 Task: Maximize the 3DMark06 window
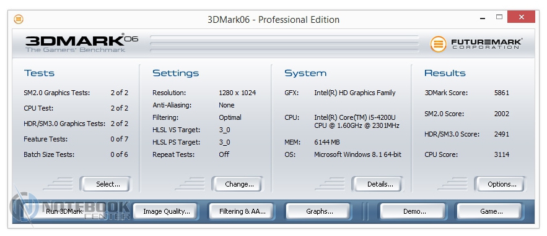point(499,17)
